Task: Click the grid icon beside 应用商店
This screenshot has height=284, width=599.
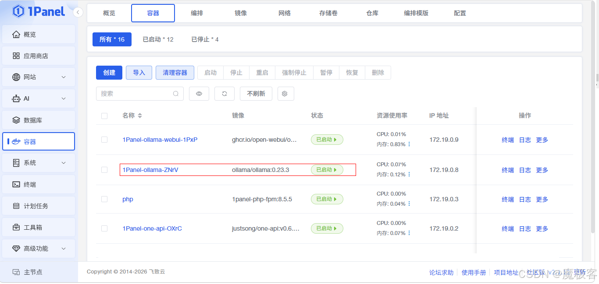Action: (16, 56)
